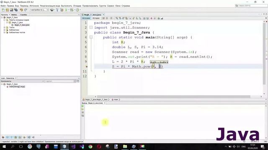Switch to the Файлы panel tab
268x150 pixels.
click(14, 15)
